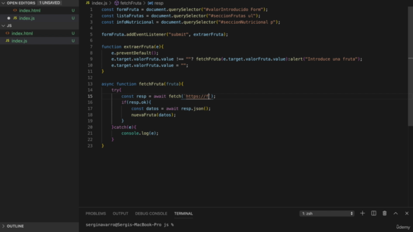Click the terminal prompt line
This screenshot has height=232, width=413.
(x=130, y=225)
